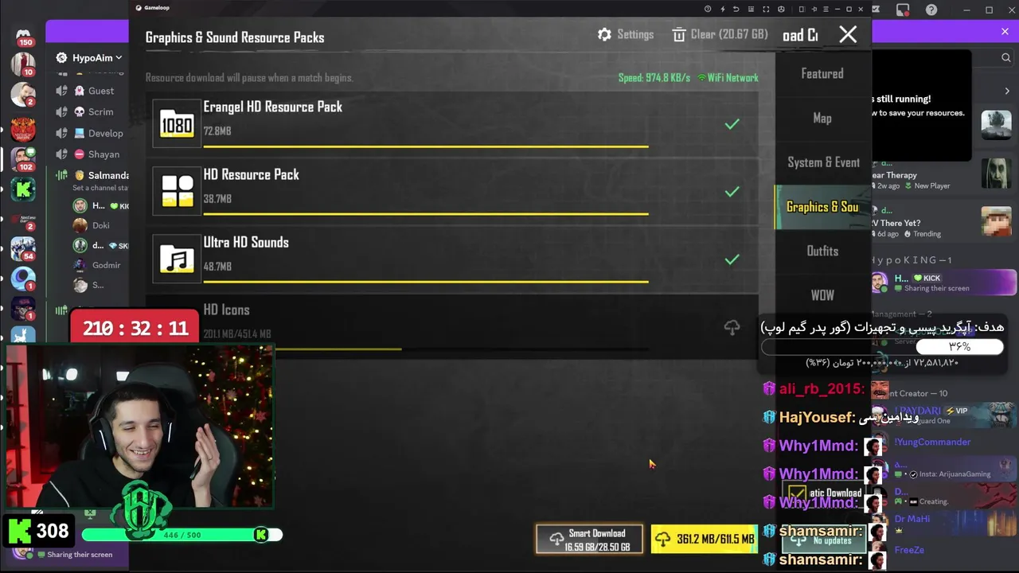Image resolution: width=1019 pixels, height=573 pixels.
Task: Click FreeZe in Discord member list
Action: [909, 550]
